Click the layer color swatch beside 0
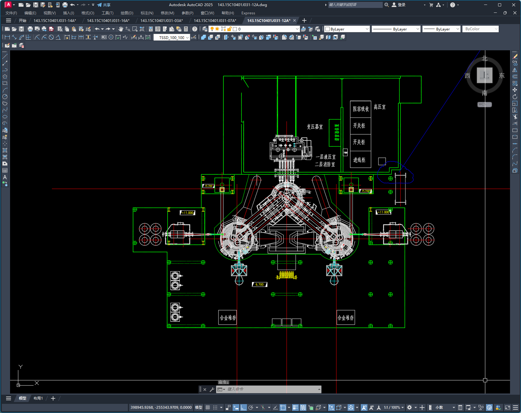The height and width of the screenshot is (413, 521). (235, 29)
